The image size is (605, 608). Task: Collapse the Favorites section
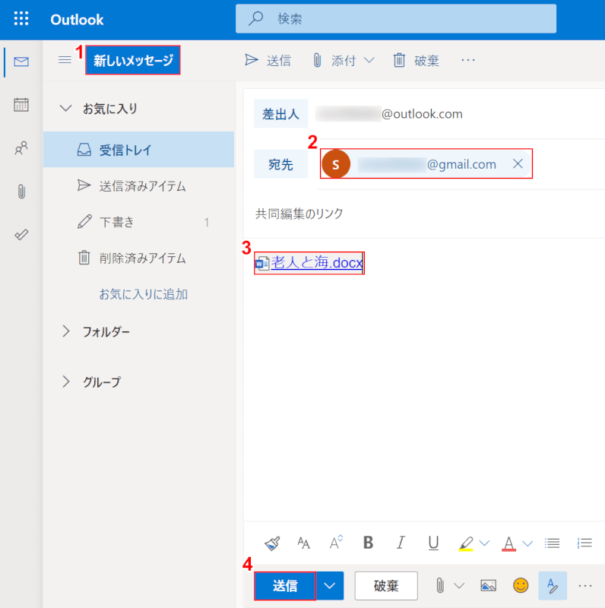click(66, 109)
